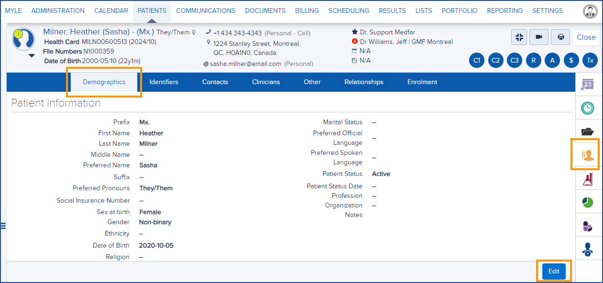Print the patient record

560,37
